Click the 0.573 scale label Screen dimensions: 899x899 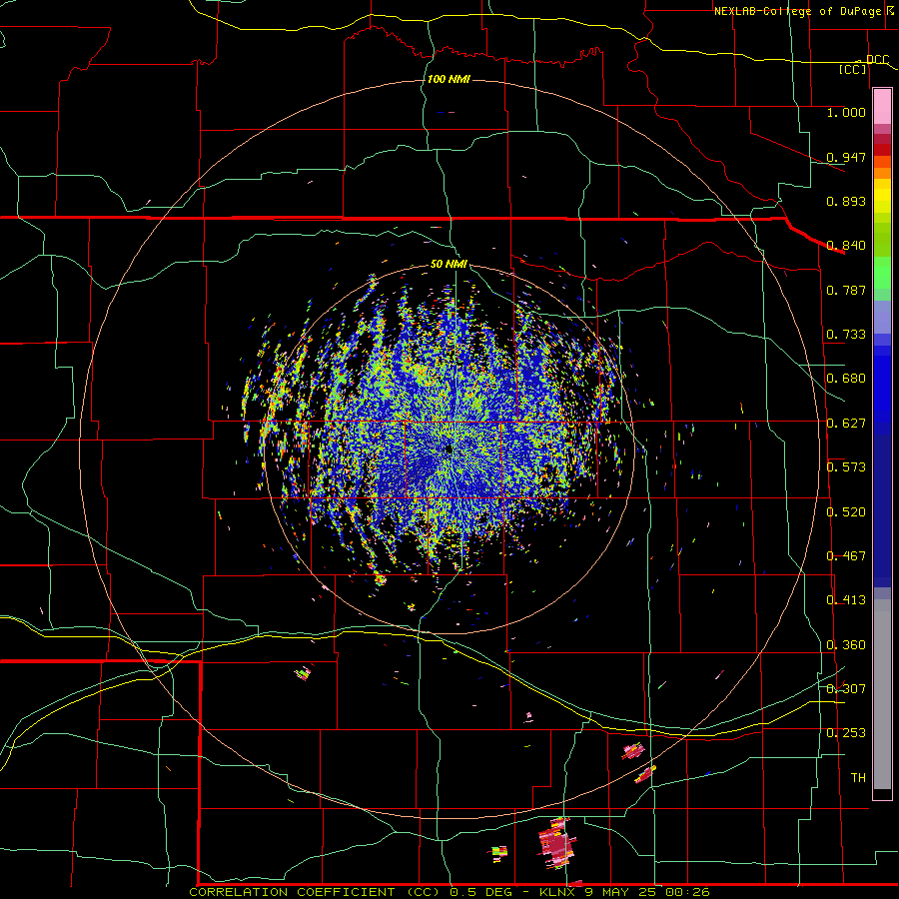coord(846,467)
